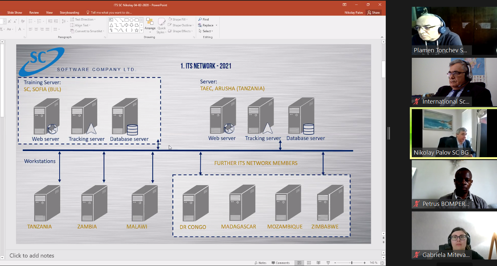
Task: Pick the right arrow shape in gallery
Action: (127, 25)
